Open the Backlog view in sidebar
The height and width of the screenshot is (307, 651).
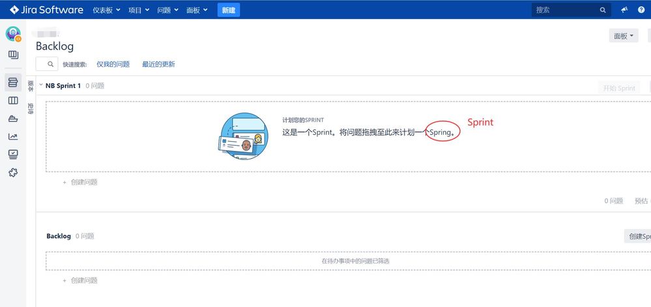[13, 83]
